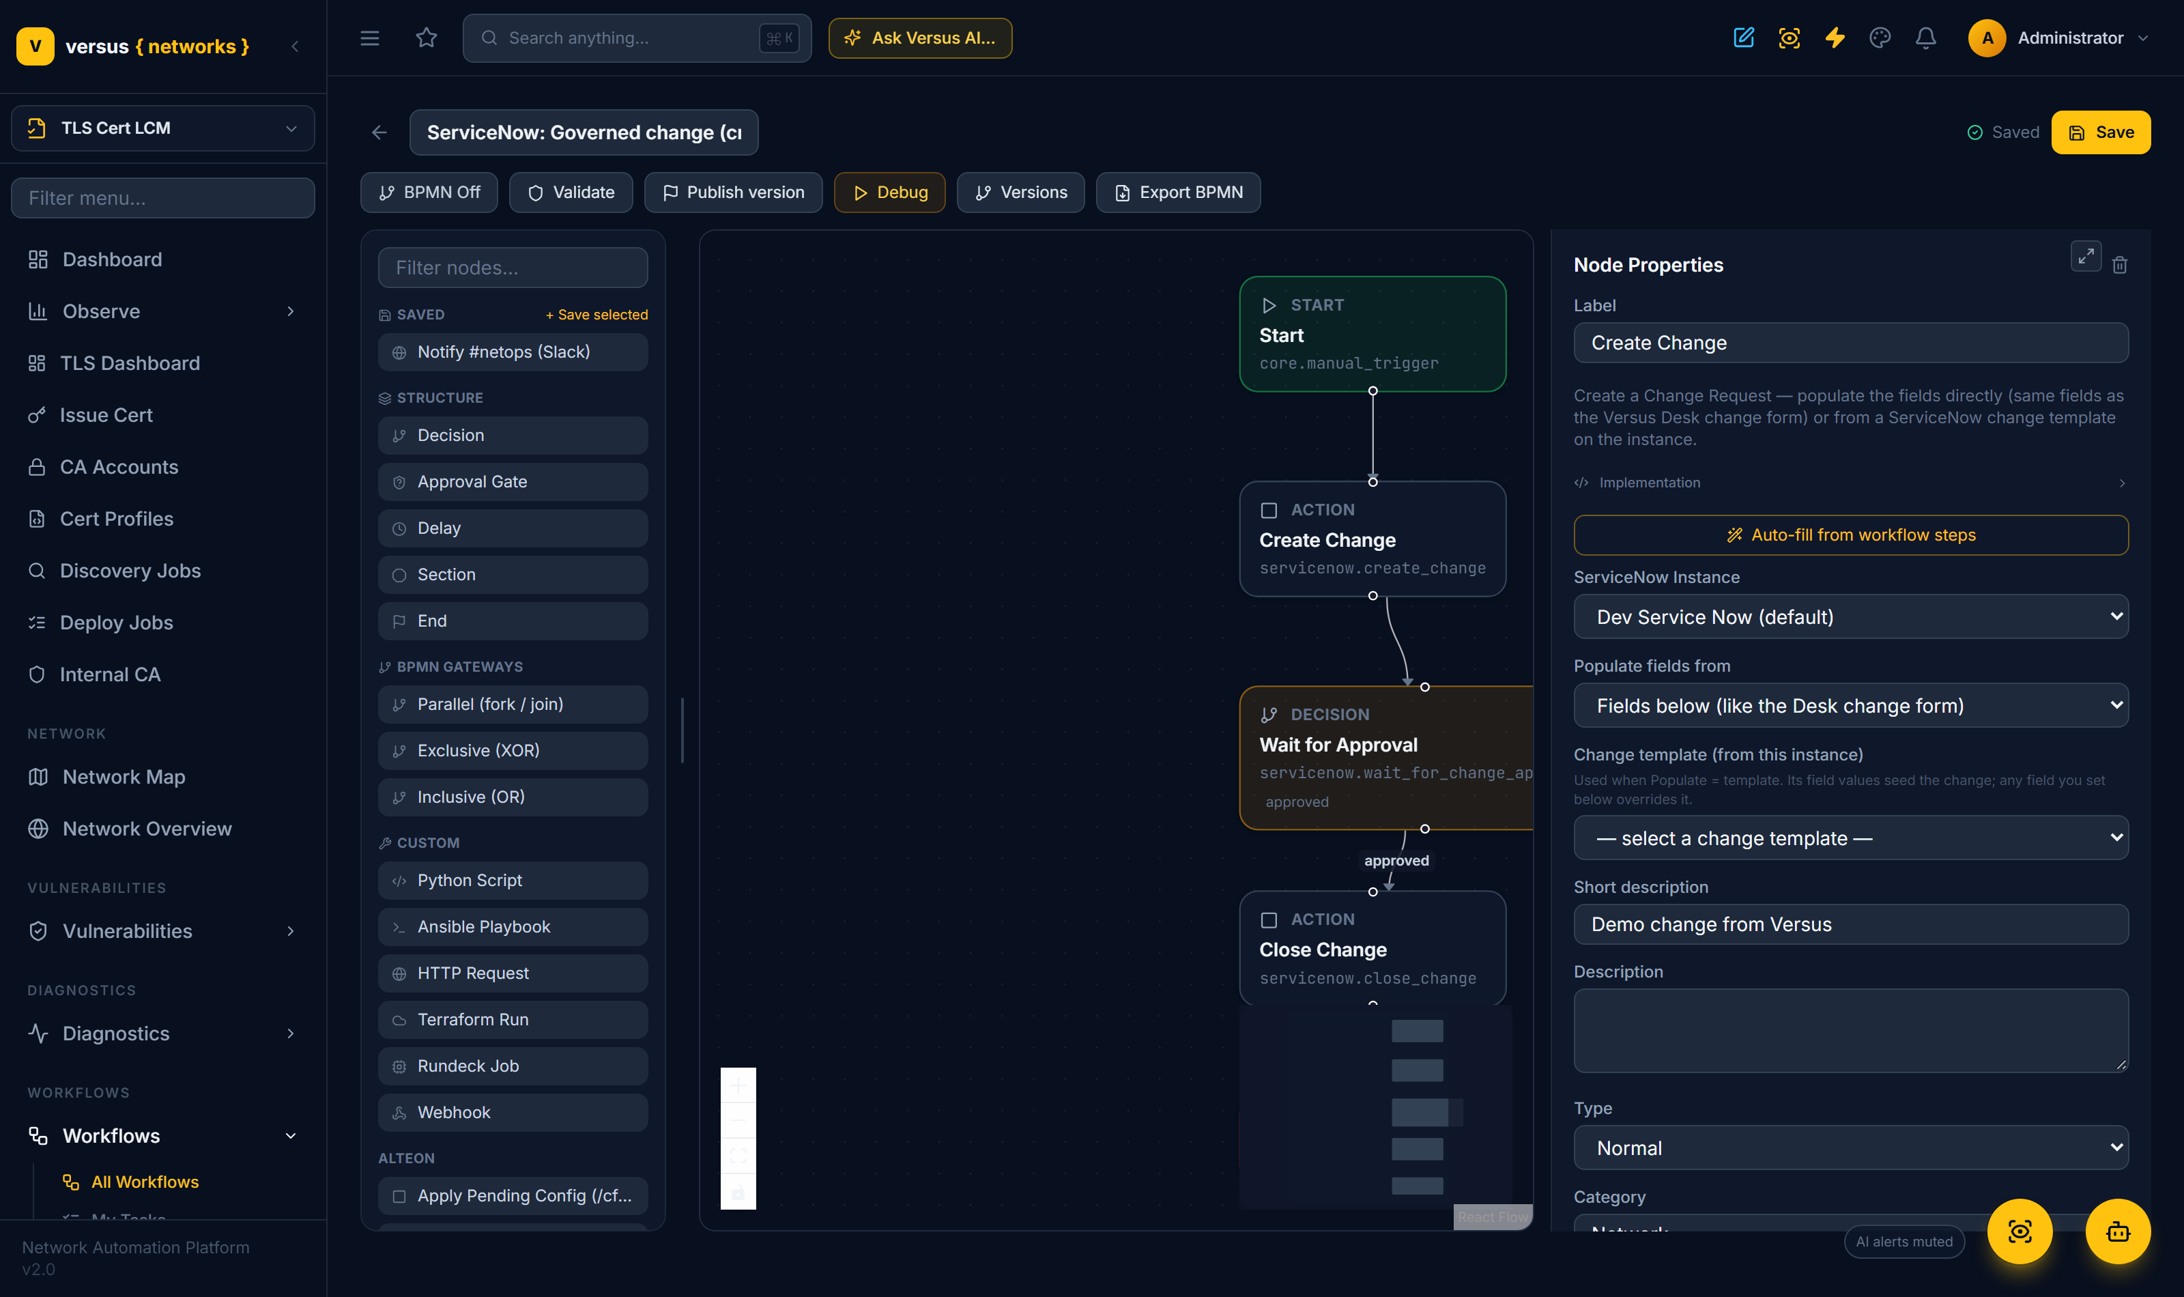The height and width of the screenshot is (1297, 2184).
Task: Open ServiceNow Instance dropdown
Action: [x=1850, y=617]
